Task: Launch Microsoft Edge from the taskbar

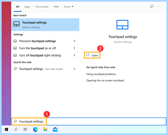Action: [x=36, y=129]
